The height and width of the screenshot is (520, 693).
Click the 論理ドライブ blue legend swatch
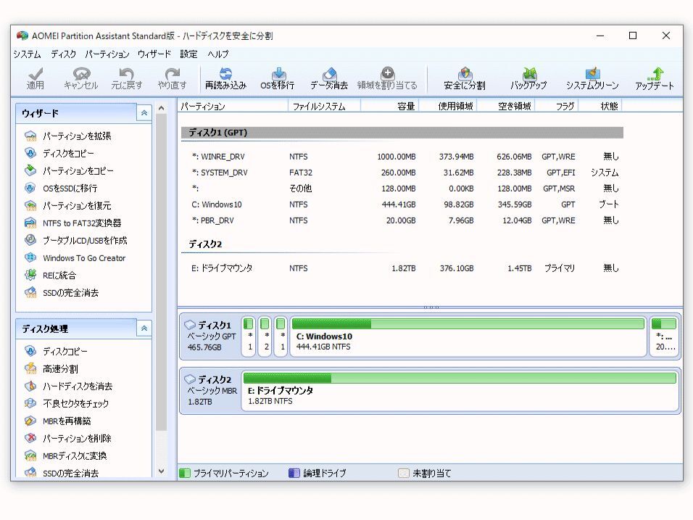coord(294,473)
